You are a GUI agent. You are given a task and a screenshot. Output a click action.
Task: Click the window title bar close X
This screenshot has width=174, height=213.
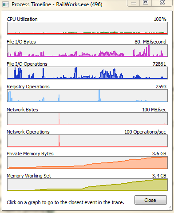pyautogui.click(x=162, y=2)
